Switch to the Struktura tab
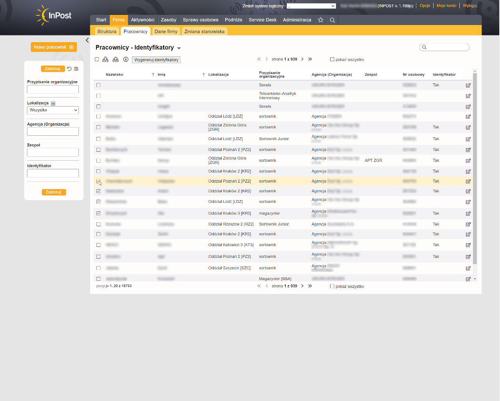This screenshot has width=500, height=401. 107,32
